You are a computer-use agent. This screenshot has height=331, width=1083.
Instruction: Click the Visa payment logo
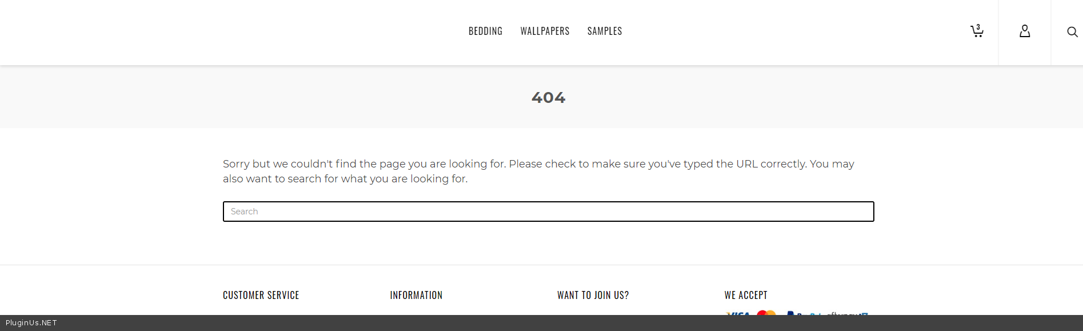tap(738, 313)
